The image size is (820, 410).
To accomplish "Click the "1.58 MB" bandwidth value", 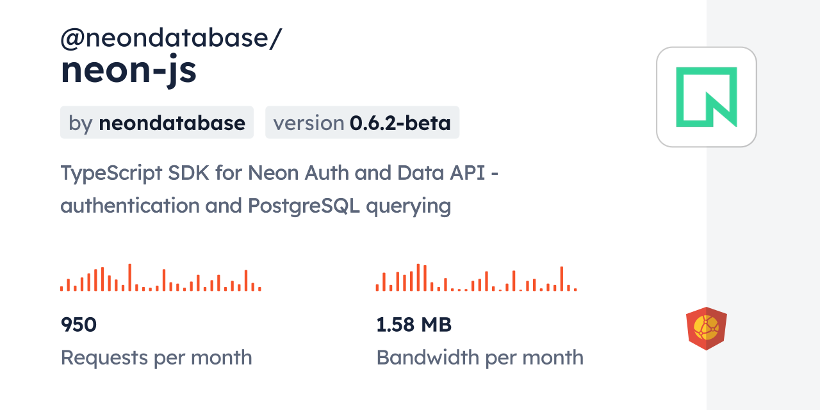I will (414, 325).
